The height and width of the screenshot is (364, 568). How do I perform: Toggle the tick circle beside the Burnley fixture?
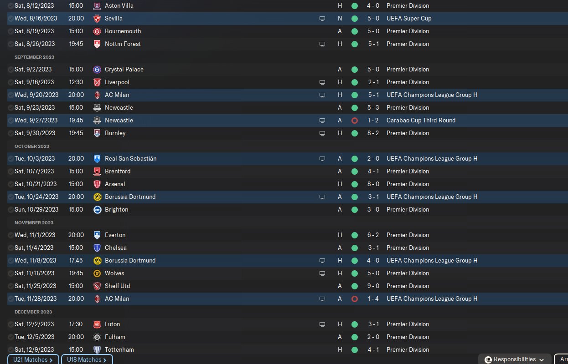pos(11,133)
